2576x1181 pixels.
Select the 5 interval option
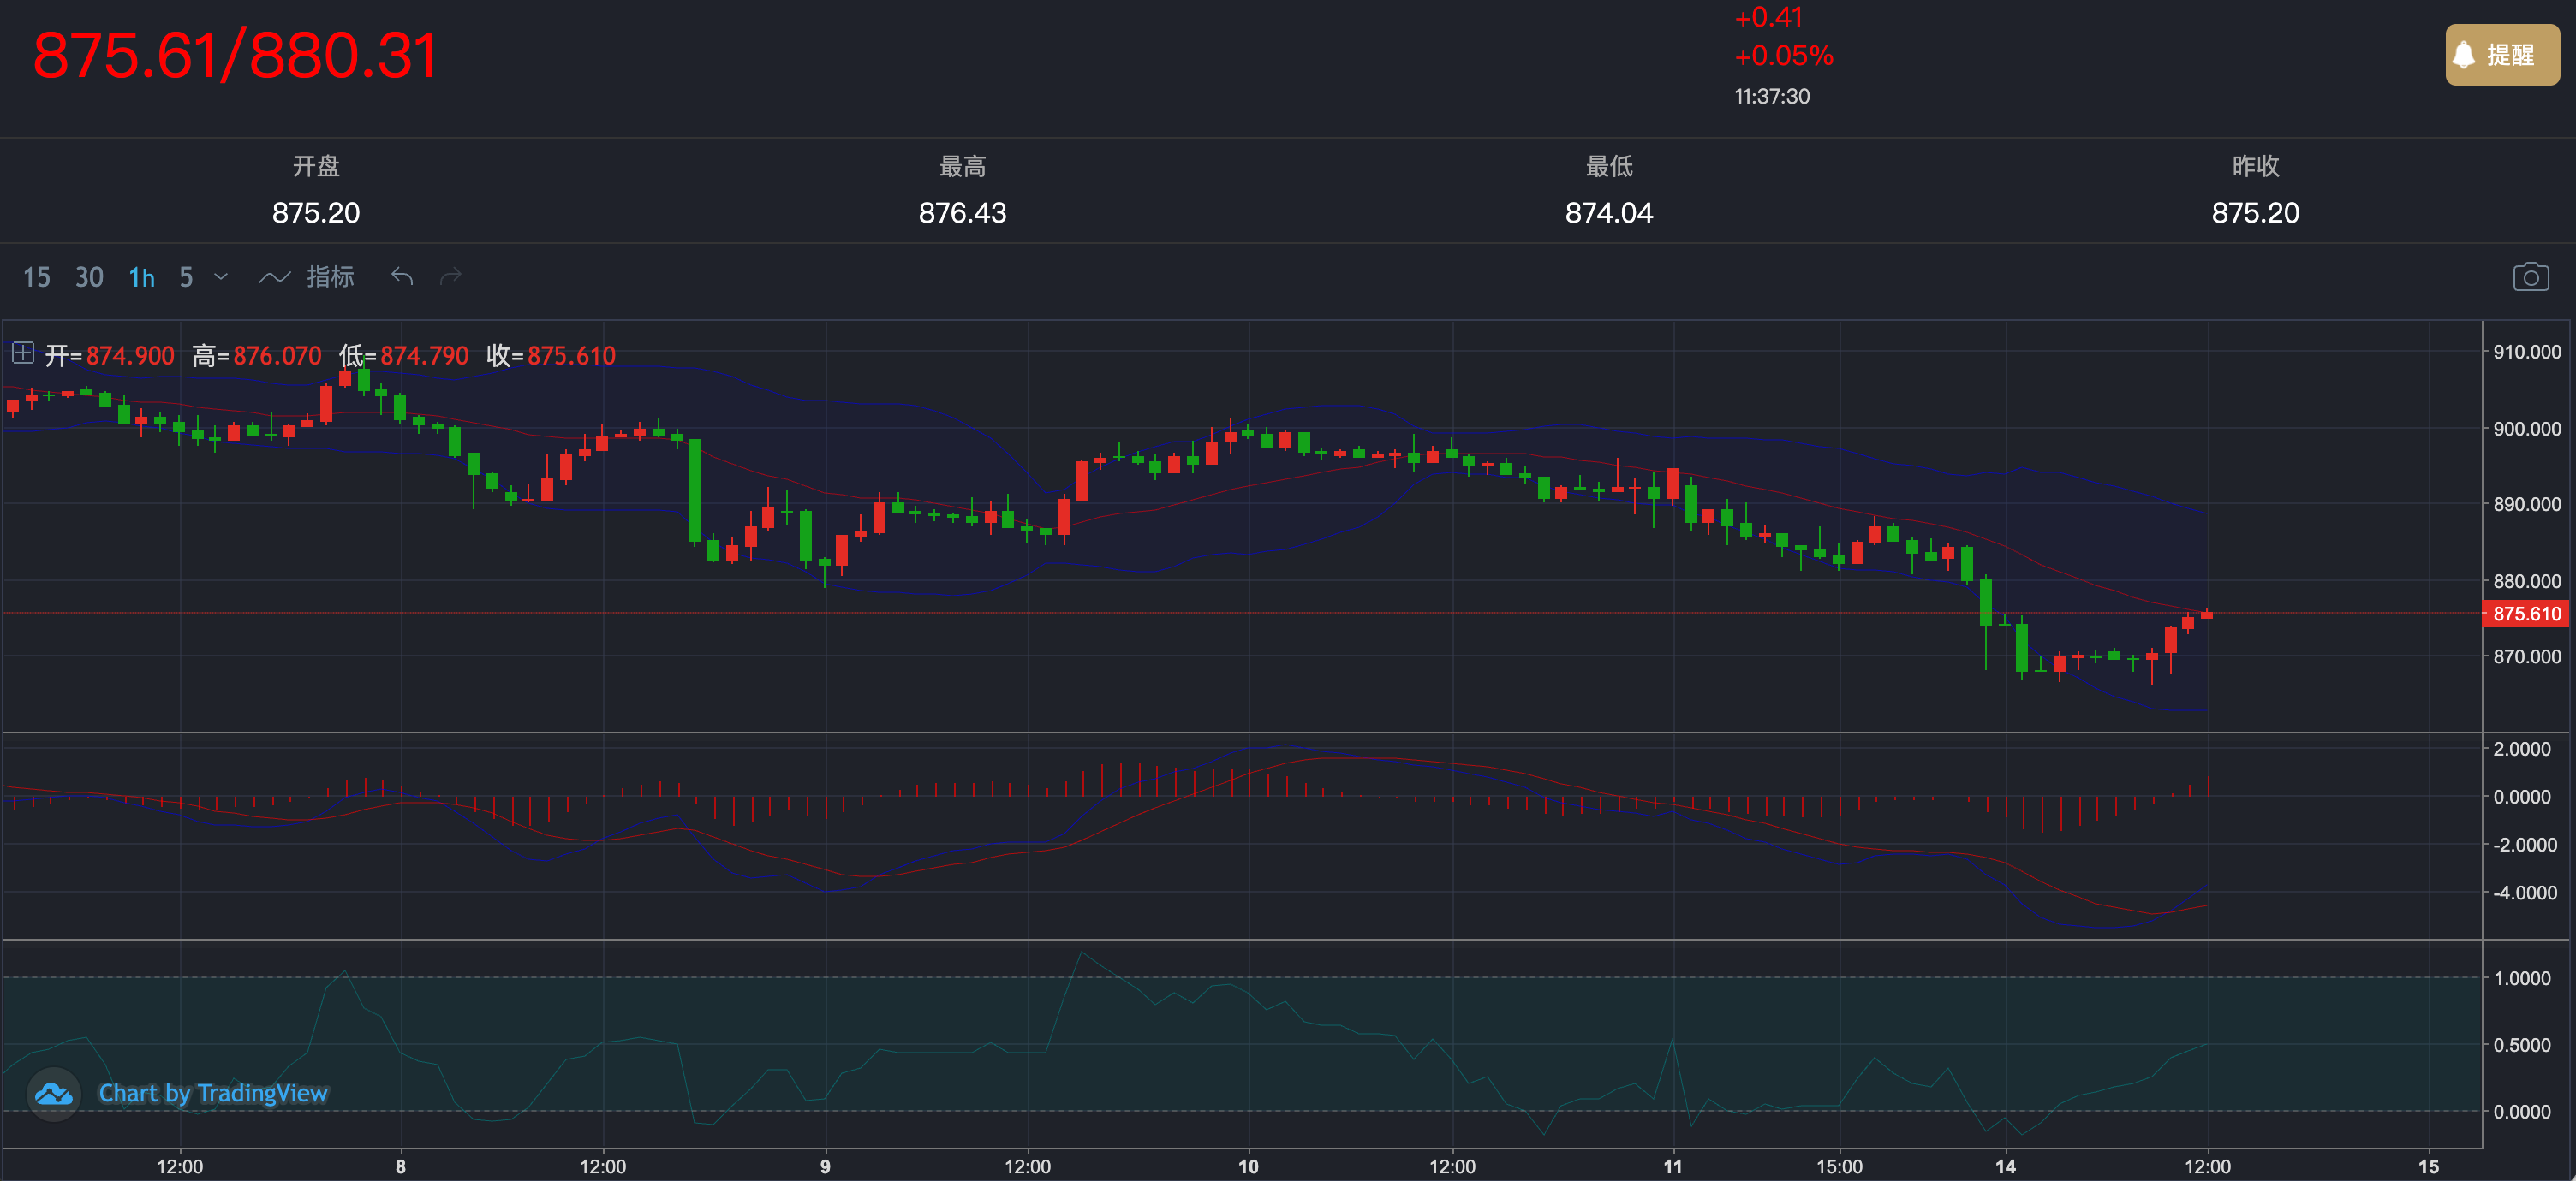click(186, 276)
